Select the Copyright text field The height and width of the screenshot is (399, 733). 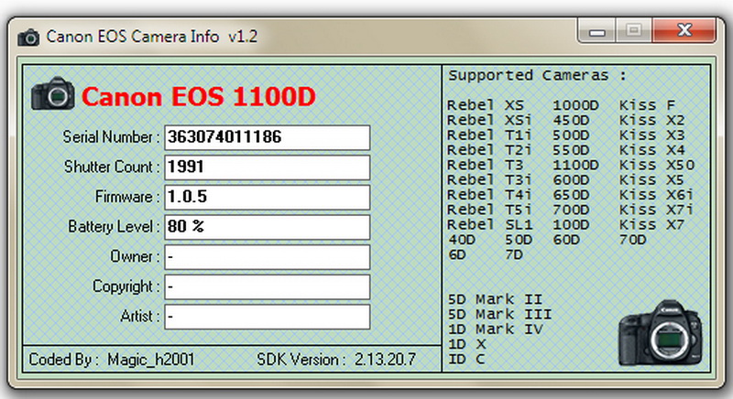[x=267, y=287]
